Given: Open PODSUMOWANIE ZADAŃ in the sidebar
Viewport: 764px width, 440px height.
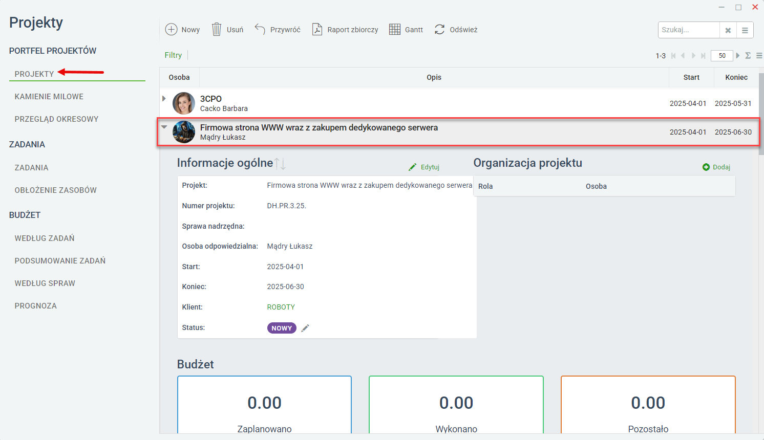Looking at the screenshot, I should point(60,261).
